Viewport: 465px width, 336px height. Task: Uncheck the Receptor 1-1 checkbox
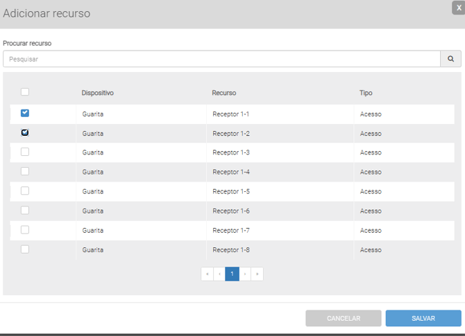pos(25,113)
